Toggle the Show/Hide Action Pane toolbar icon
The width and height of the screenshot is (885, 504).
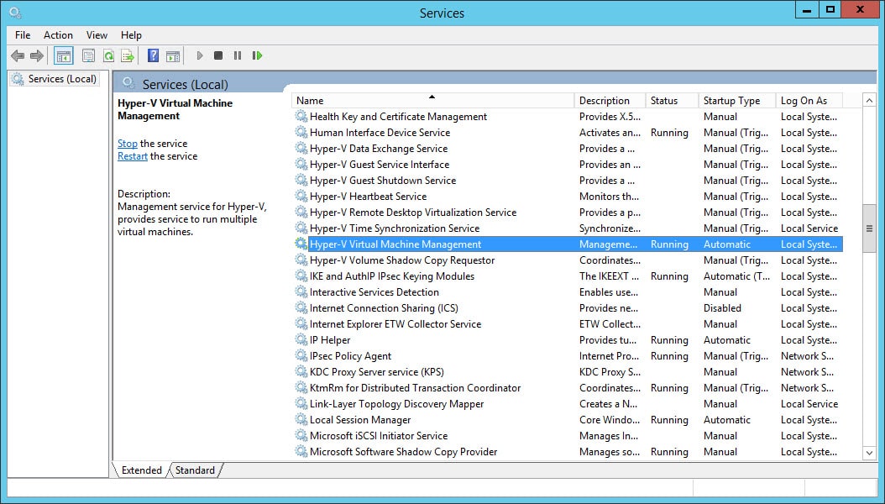tap(173, 55)
